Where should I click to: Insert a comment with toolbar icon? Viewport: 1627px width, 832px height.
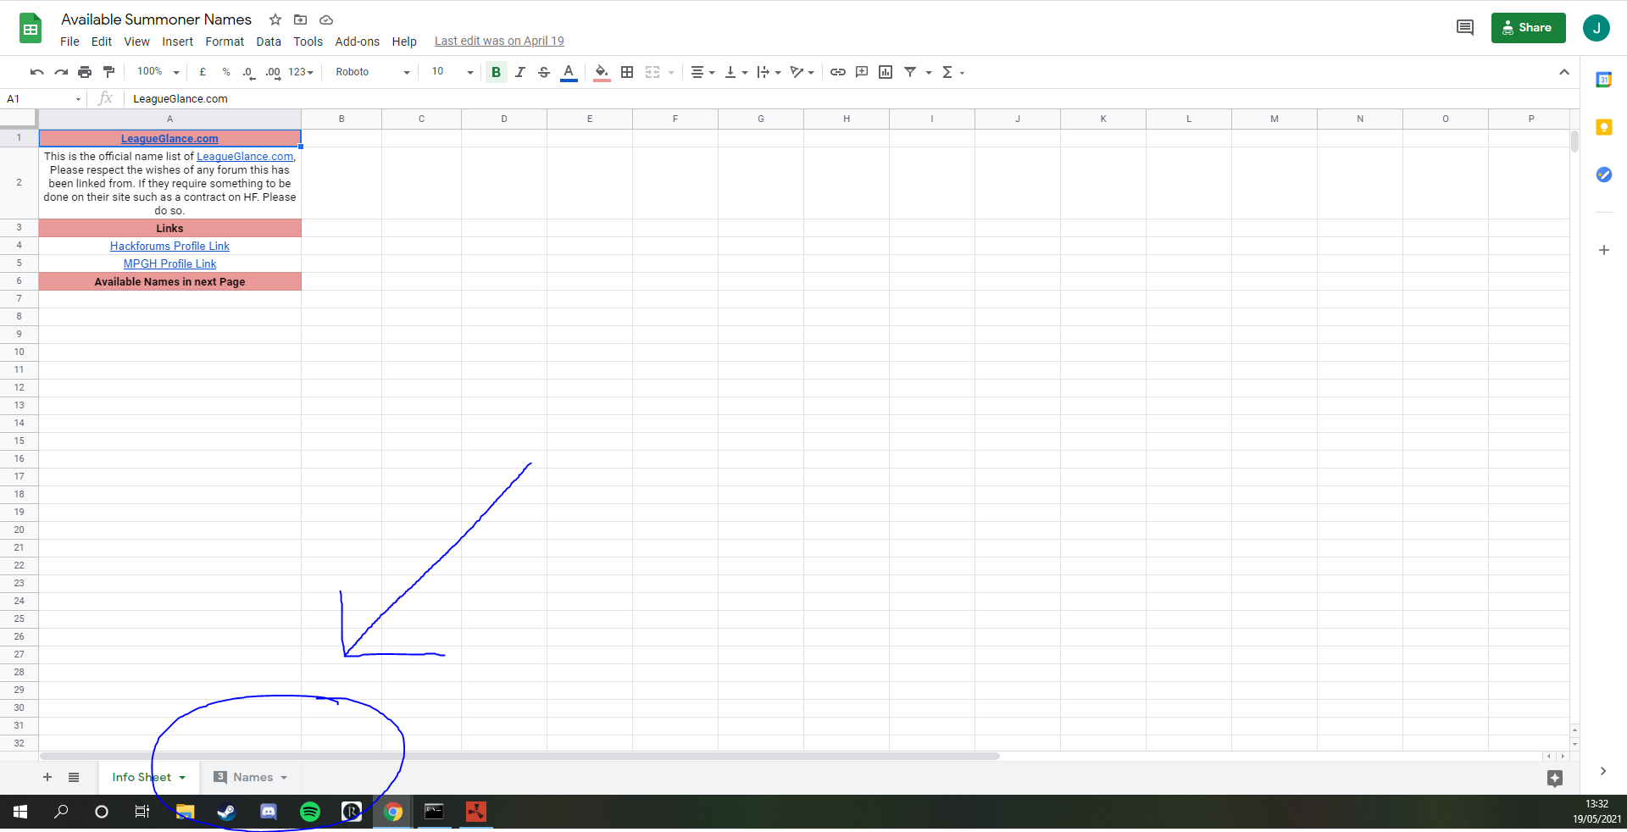tap(862, 72)
